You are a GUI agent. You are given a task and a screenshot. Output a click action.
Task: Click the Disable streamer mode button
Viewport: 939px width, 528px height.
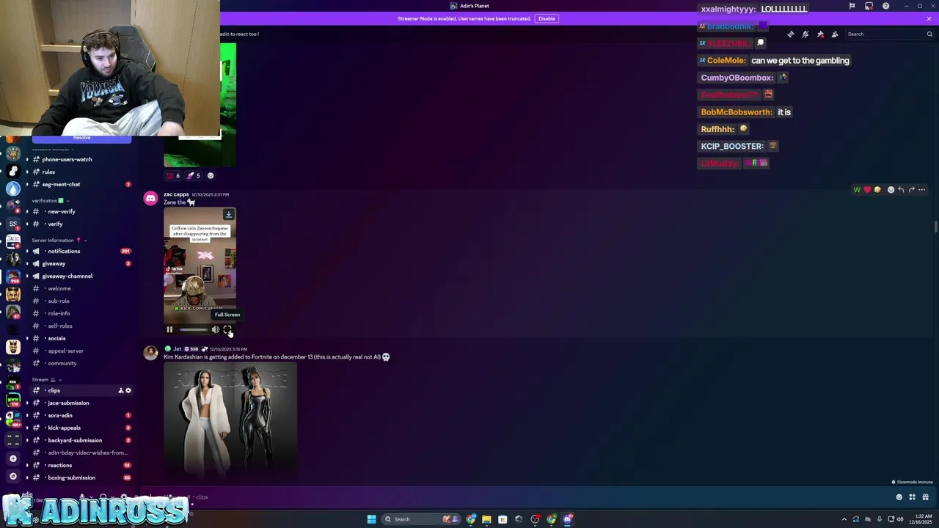click(x=547, y=18)
